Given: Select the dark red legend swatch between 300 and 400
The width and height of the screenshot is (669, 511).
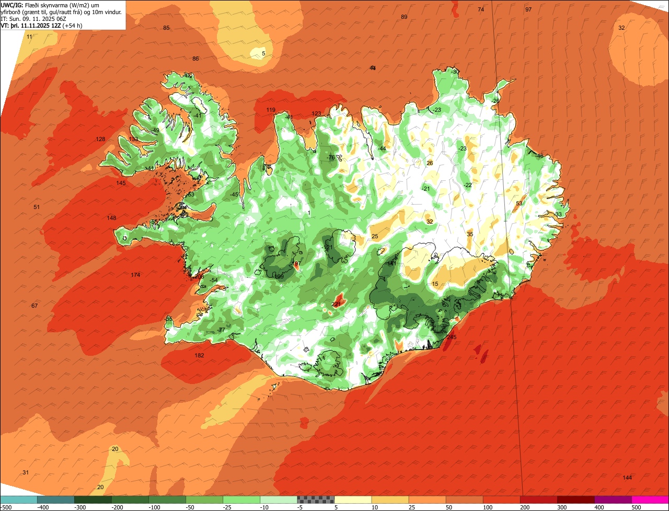Looking at the screenshot, I should (x=575, y=500).
